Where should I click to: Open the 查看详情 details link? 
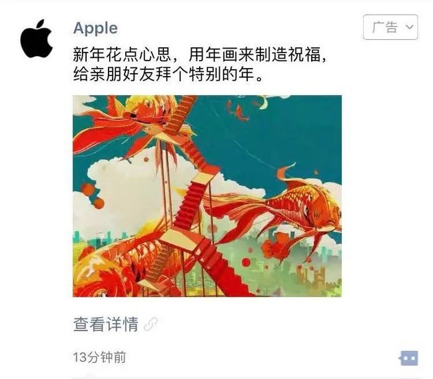click(106, 324)
